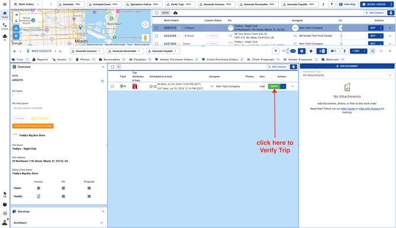
Task: Open the comments chat bubble icon
Action: coord(333,51)
